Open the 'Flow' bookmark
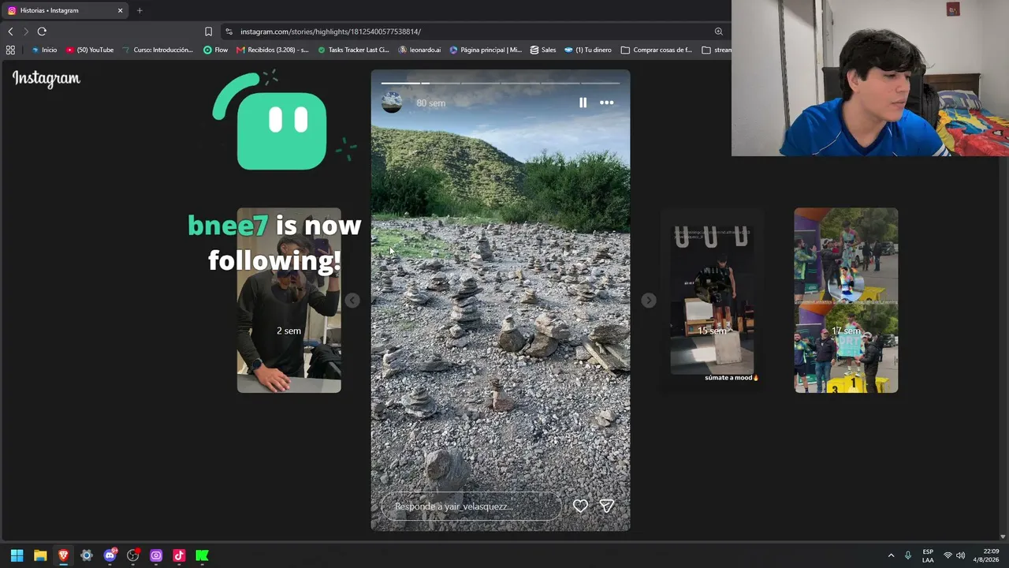The width and height of the screenshot is (1009, 568). click(x=215, y=50)
